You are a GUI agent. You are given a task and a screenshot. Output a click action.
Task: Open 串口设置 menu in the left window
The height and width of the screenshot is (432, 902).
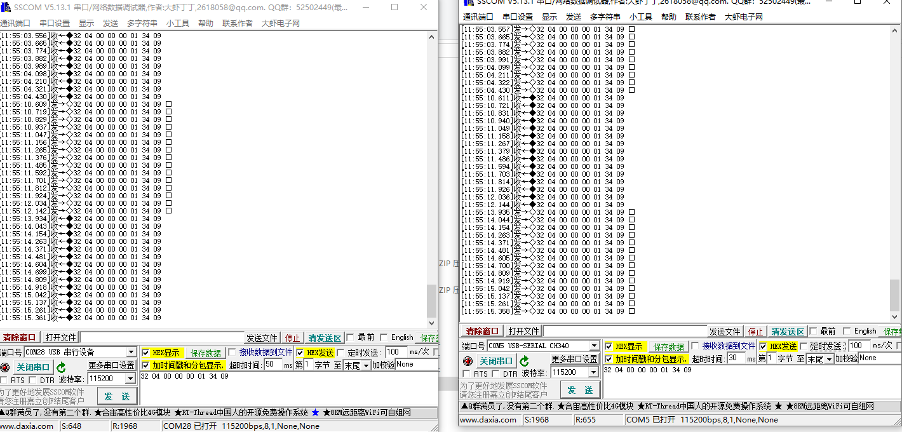click(x=55, y=24)
